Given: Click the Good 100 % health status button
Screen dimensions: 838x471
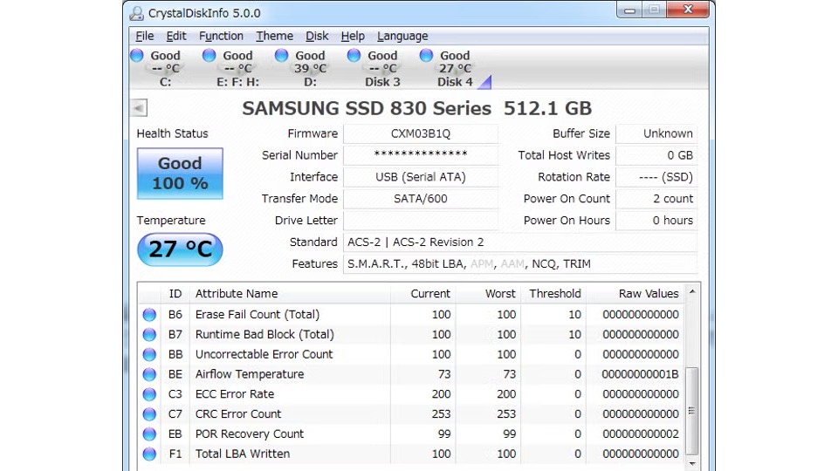Looking at the screenshot, I should (x=180, y=174).
